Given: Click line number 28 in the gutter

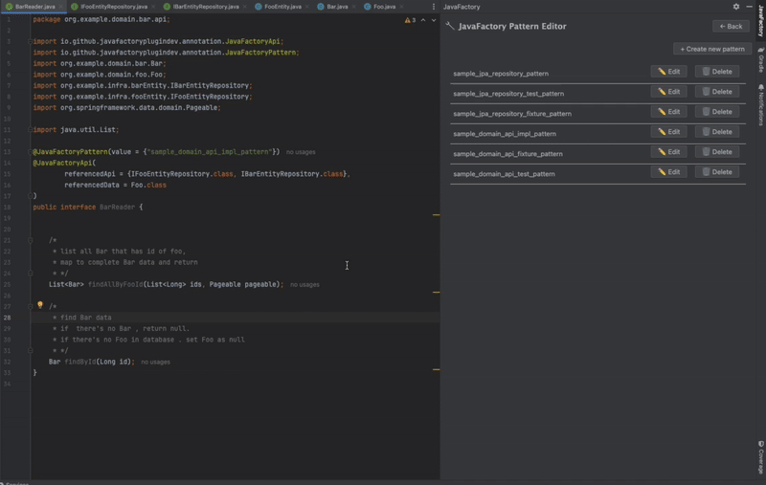Looking at the screenshot, I should (8, 318).
